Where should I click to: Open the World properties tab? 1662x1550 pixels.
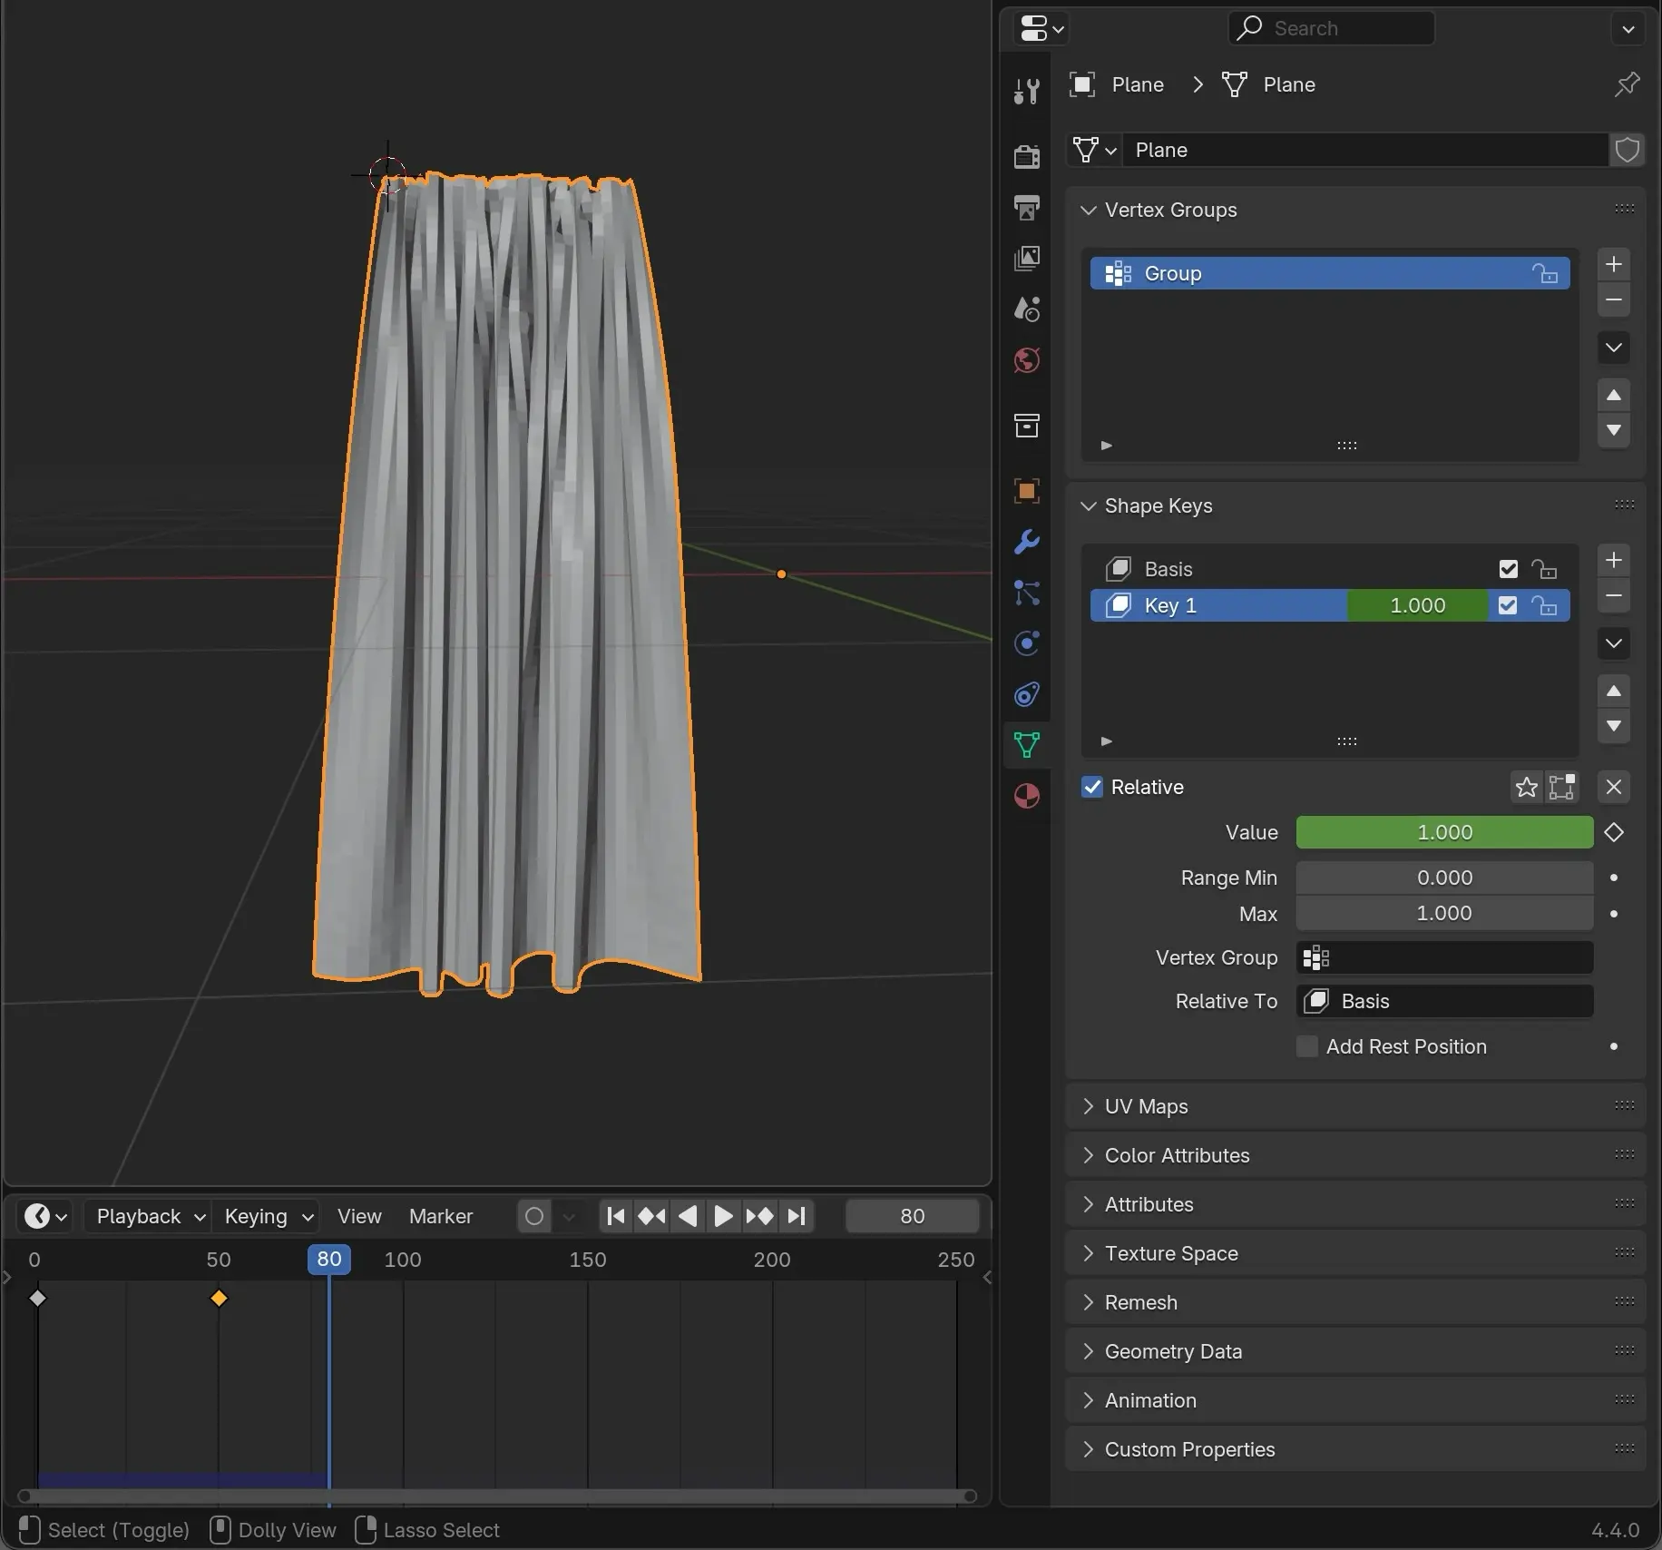pos(1027,361)
